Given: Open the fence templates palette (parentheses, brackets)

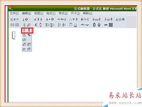Looking at the screenshot, I should [x=14, y=25].
